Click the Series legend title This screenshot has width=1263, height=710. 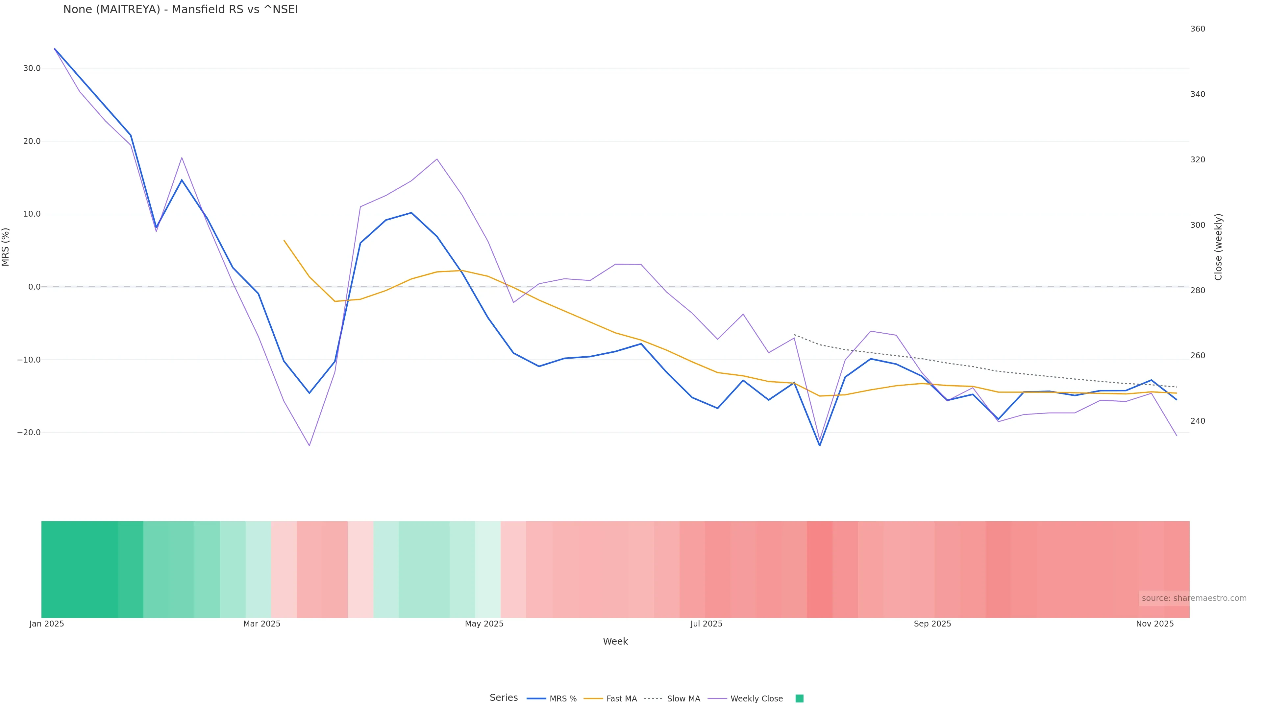(504, 698)
